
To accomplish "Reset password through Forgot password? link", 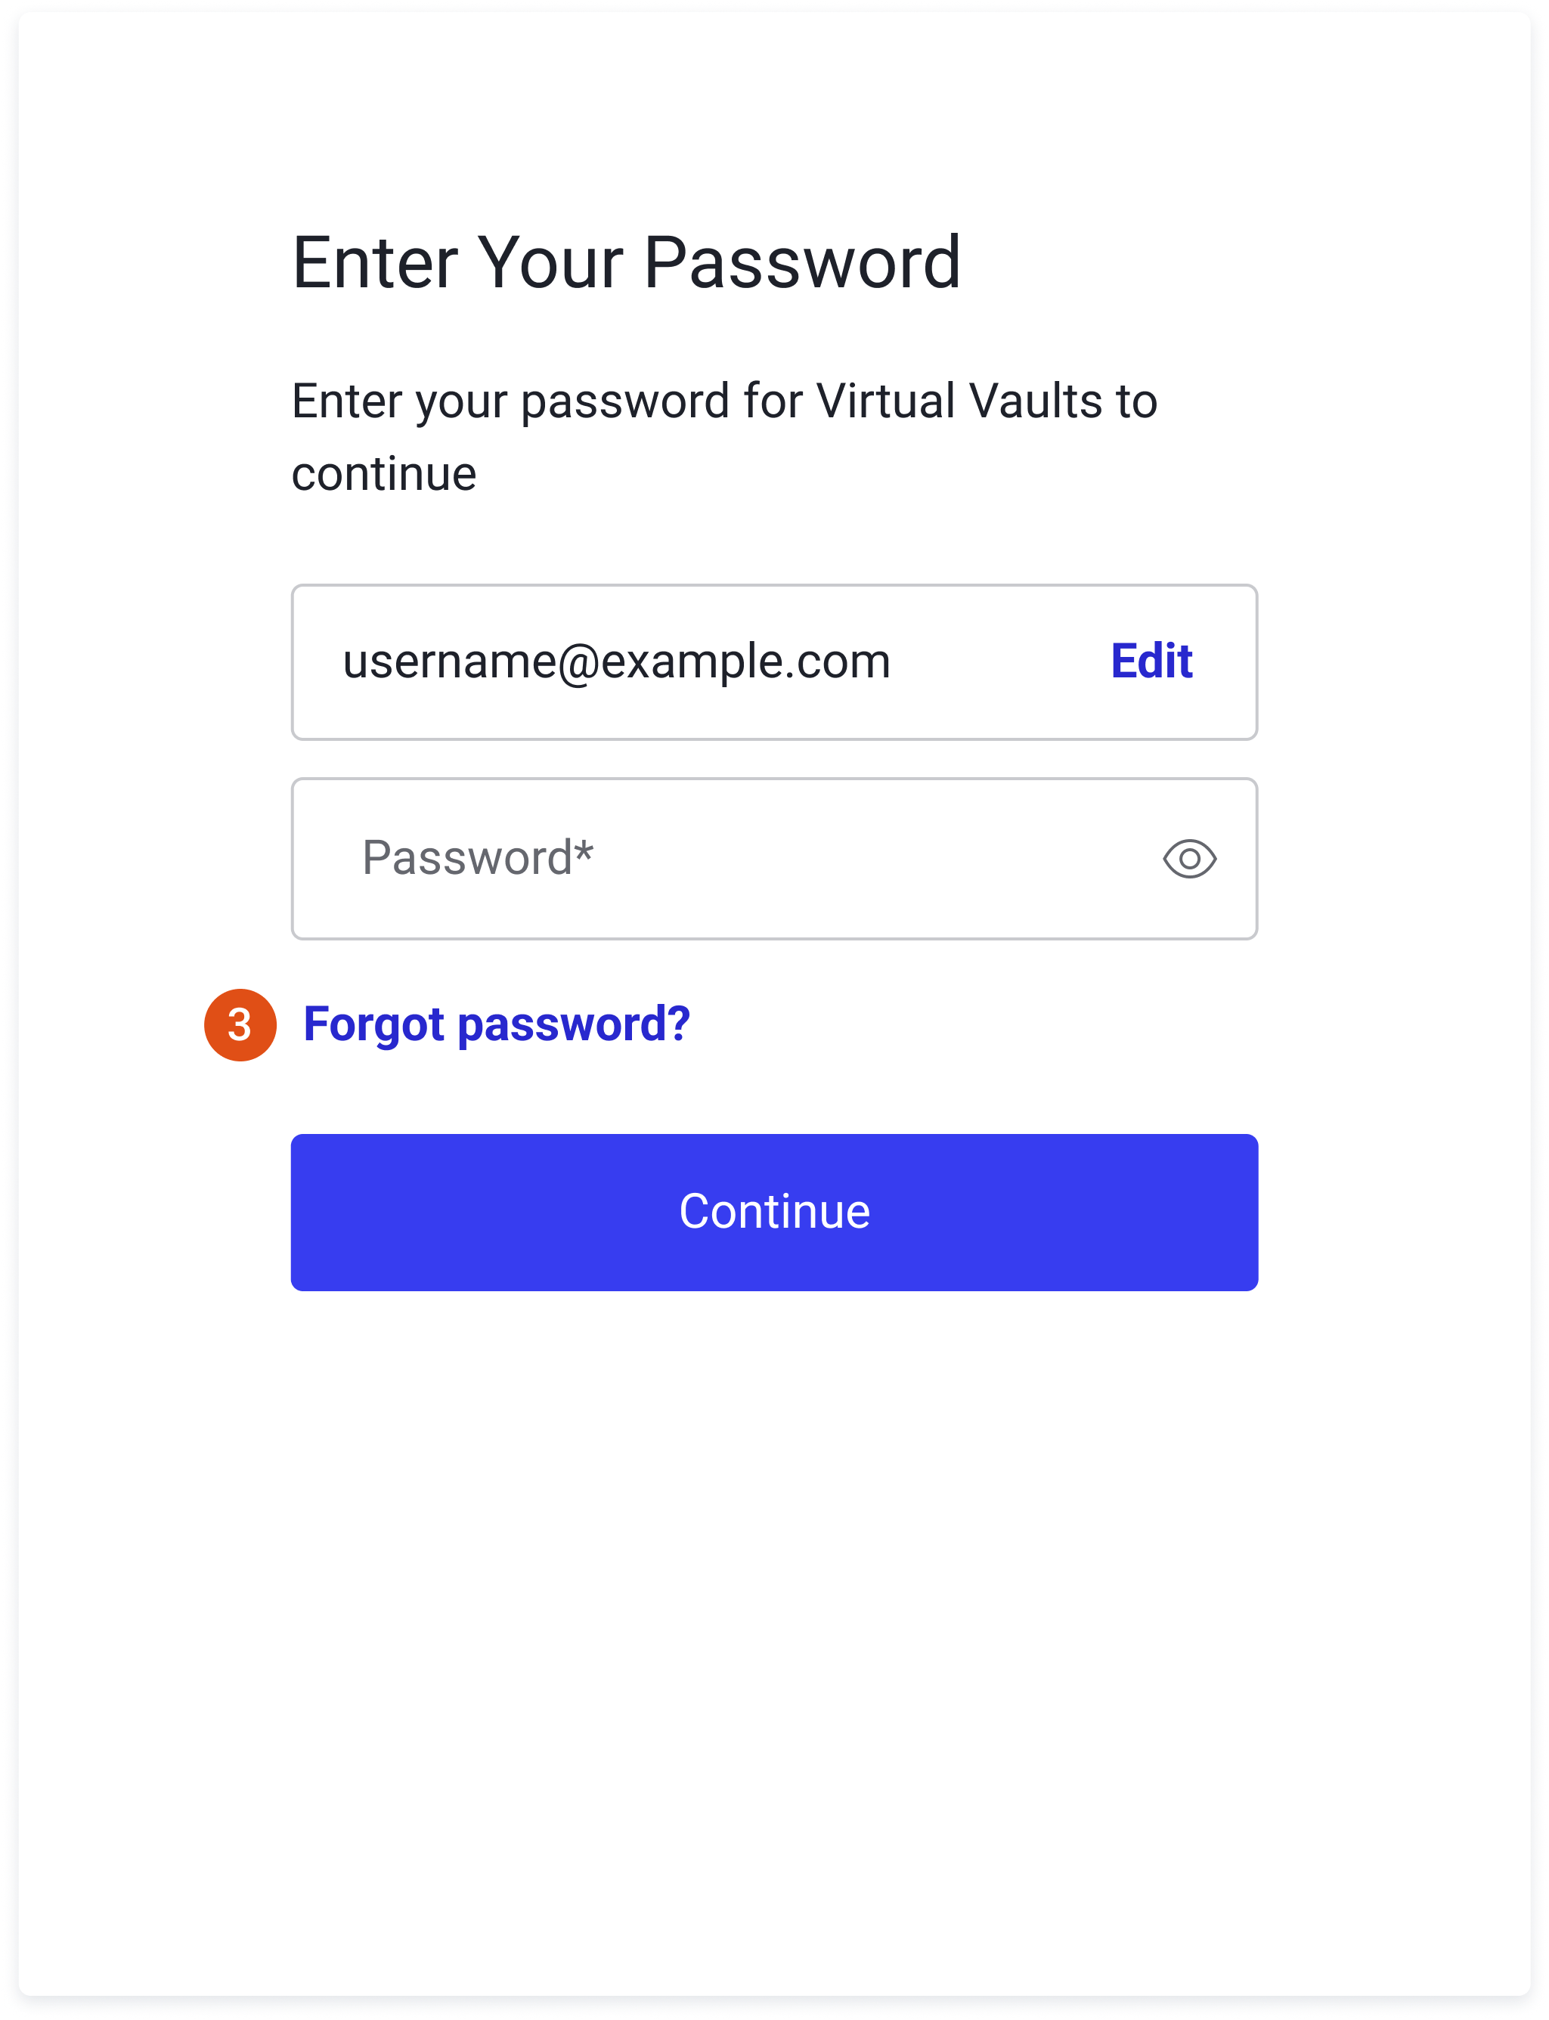I will 496,1024.
